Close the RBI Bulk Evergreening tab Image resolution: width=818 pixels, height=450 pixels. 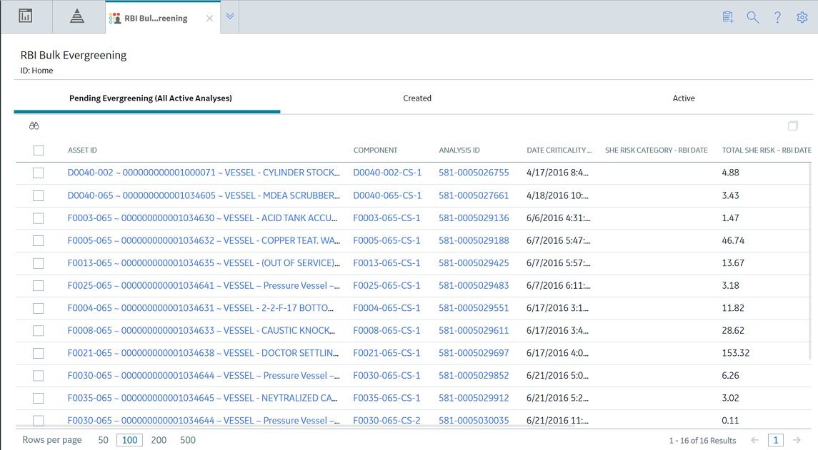tap(210, 19)
